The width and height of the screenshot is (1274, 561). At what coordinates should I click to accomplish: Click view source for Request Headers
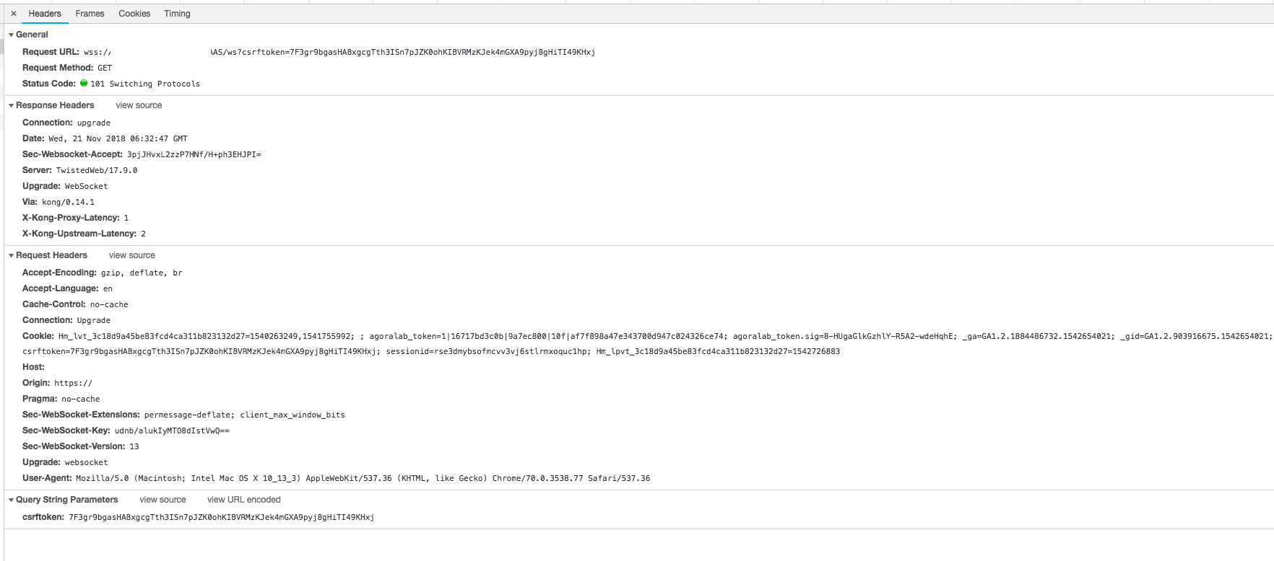click(131, 255)
